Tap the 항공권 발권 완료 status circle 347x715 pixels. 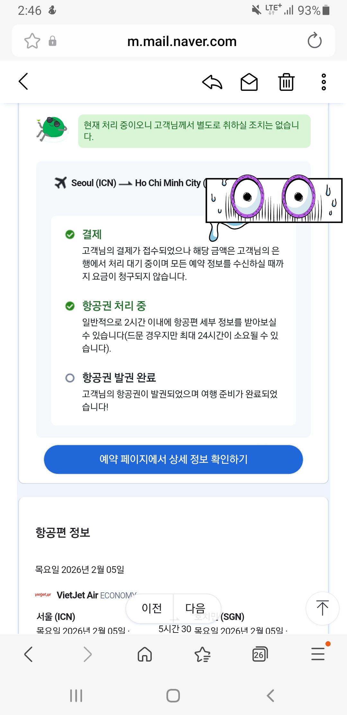(x=70, y=377)
